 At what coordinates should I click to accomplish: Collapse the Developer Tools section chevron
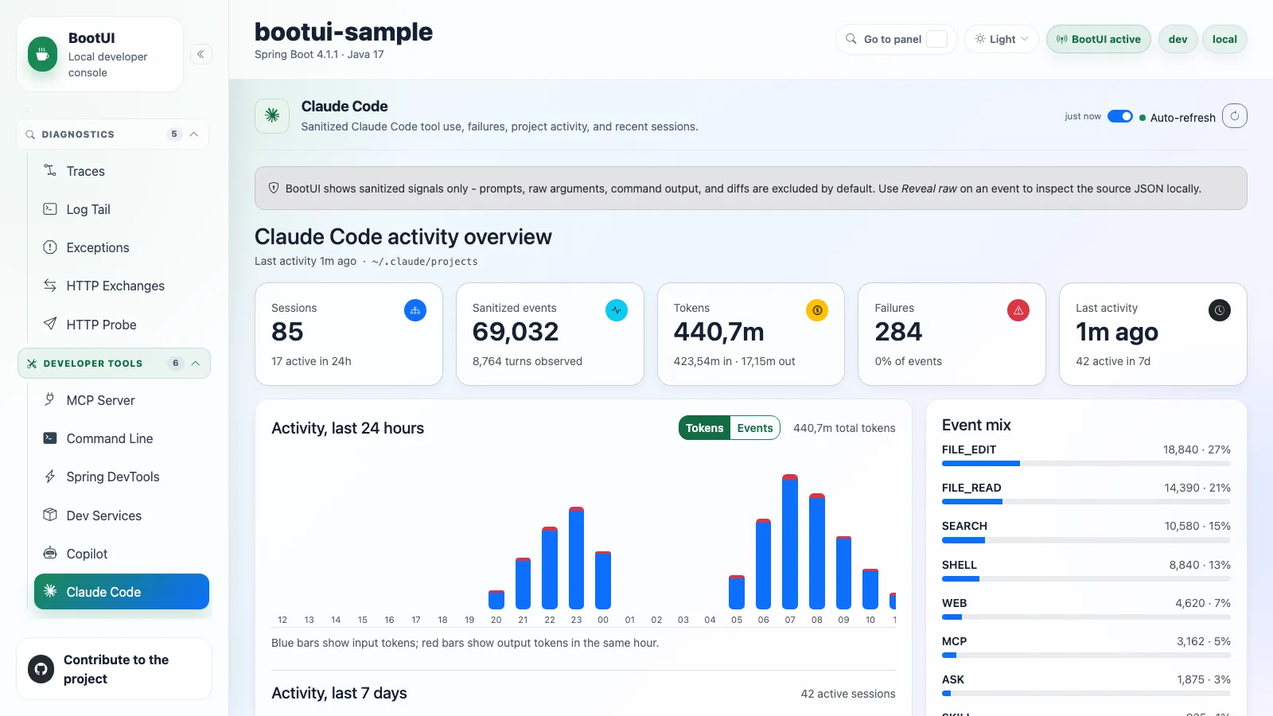(x=196, y=364)
